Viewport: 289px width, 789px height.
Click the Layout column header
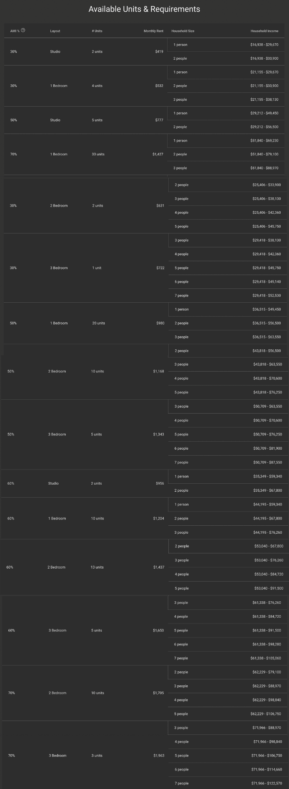[55, 31]
